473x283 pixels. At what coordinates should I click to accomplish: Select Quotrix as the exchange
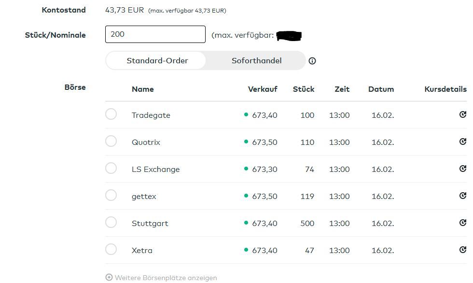click(x=111, y=141)
